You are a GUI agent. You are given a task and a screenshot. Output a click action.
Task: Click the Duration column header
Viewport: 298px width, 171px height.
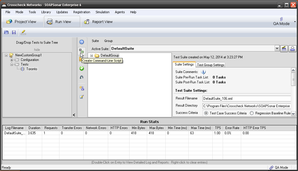point(34,128)
